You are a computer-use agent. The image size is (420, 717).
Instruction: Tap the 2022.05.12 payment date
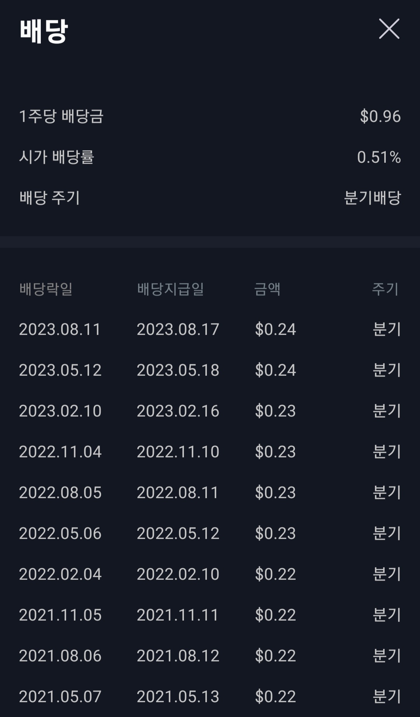[178, 533]
